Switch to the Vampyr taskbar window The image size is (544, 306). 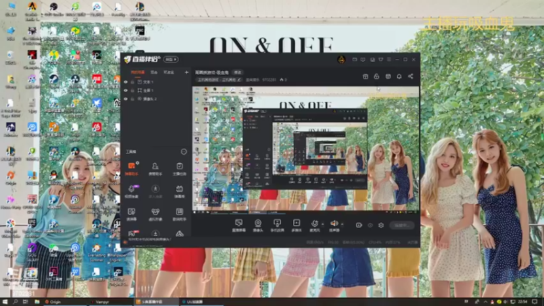coord(110,302)
